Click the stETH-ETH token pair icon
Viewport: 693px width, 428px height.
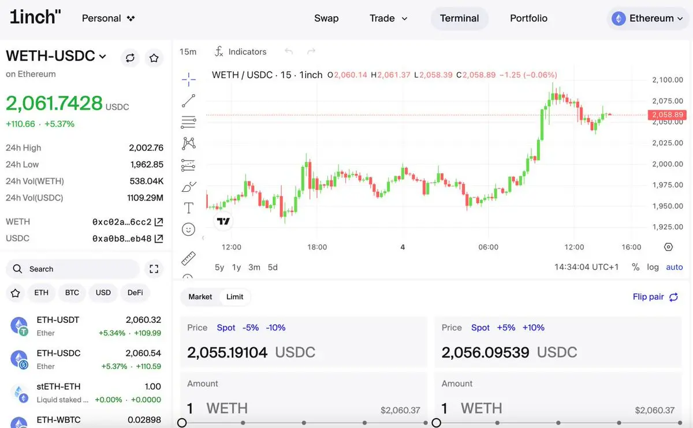pos(20,393)
